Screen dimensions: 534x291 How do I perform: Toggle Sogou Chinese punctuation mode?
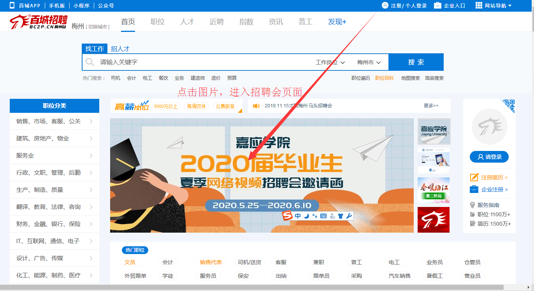click(x=314, y=216)
